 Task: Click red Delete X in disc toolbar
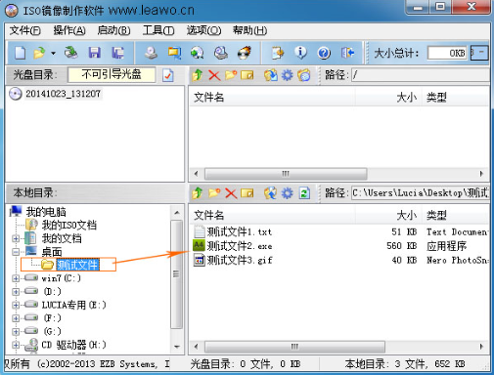click(214, 75)
